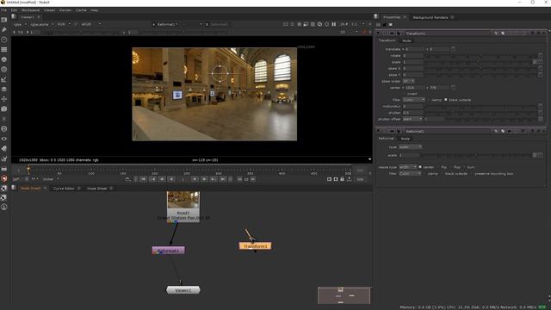This screenshot has width=551, height=310.
Task: Click the zoom-timeline magnifier icon
Action: 128,179
